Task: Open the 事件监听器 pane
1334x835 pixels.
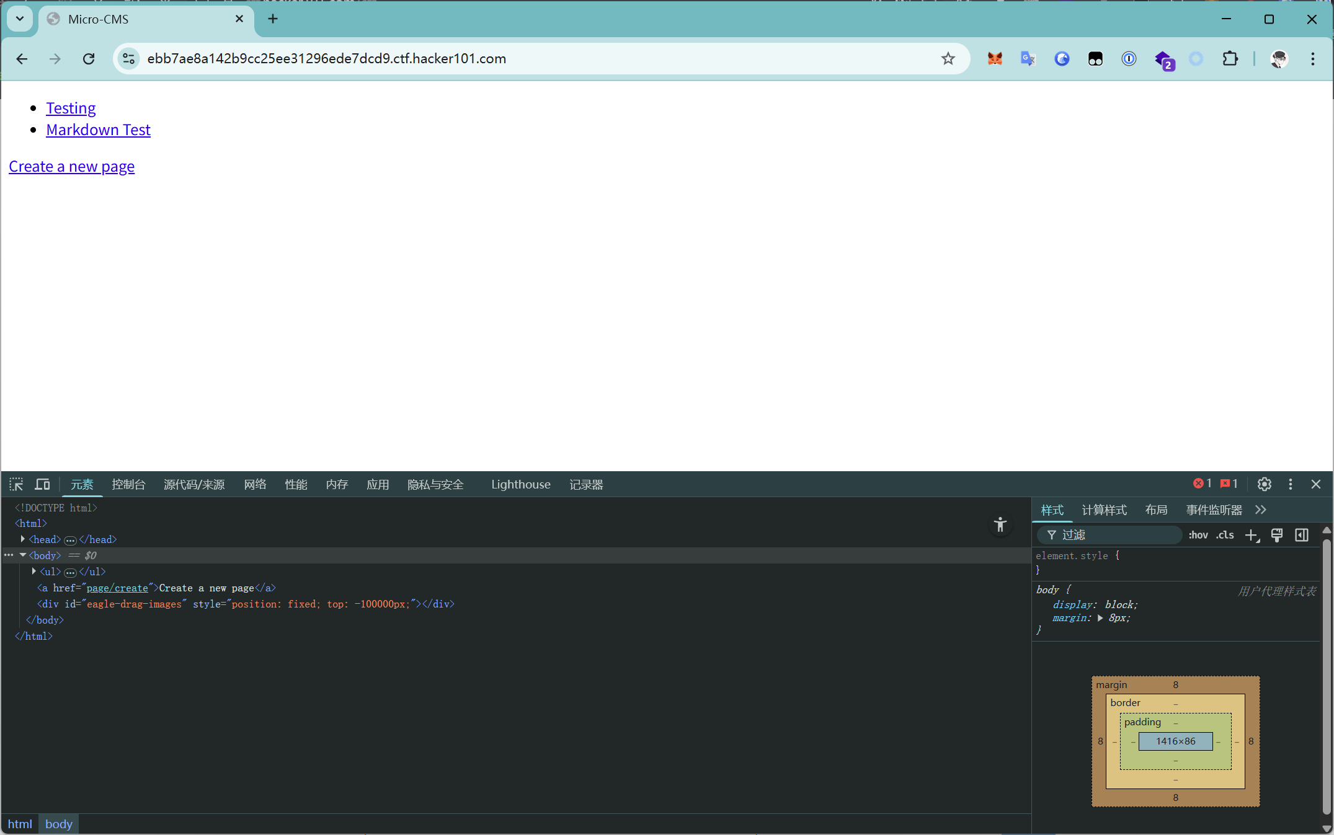Action: coord(1214,510)
